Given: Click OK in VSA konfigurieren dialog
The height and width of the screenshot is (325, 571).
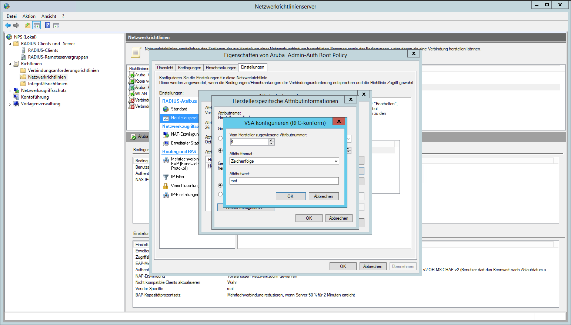Looking at the screenshot, I should [x=290, y=196].
